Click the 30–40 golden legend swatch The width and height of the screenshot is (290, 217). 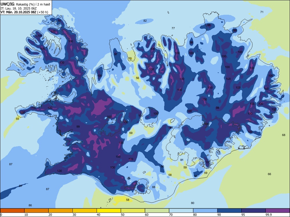point(85,211)
